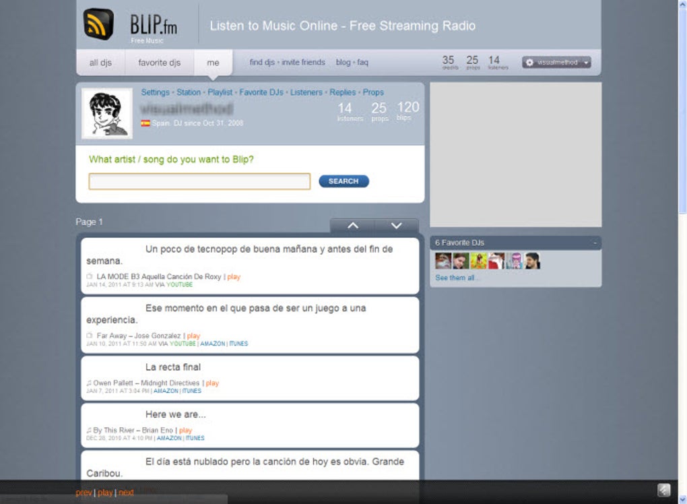687x504 pixels.
Task: Switch to the me tab
Action: pos(213,62)
